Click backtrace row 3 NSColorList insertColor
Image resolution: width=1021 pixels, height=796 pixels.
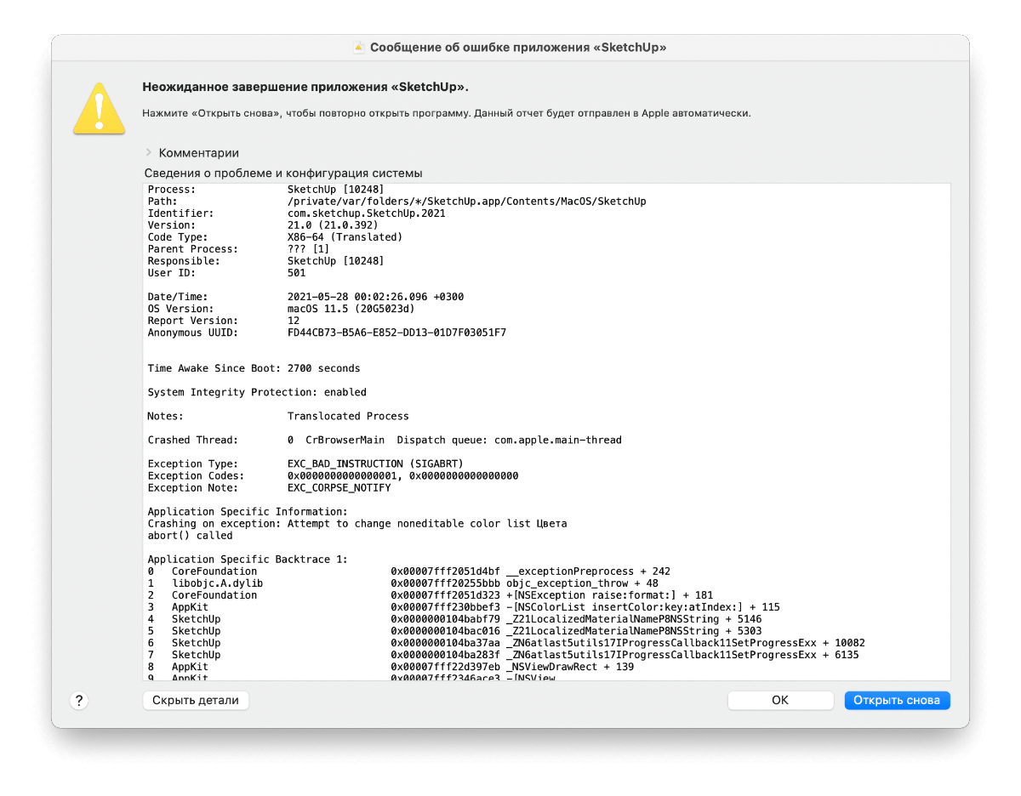click(x=464, y=606)
